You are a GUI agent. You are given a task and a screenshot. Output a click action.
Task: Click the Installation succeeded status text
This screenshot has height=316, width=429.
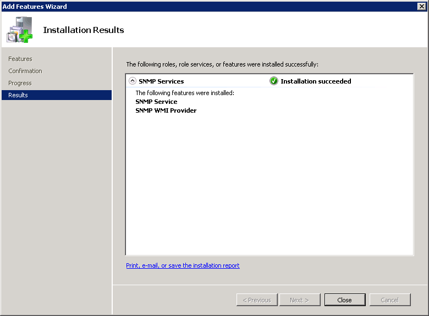316,81
